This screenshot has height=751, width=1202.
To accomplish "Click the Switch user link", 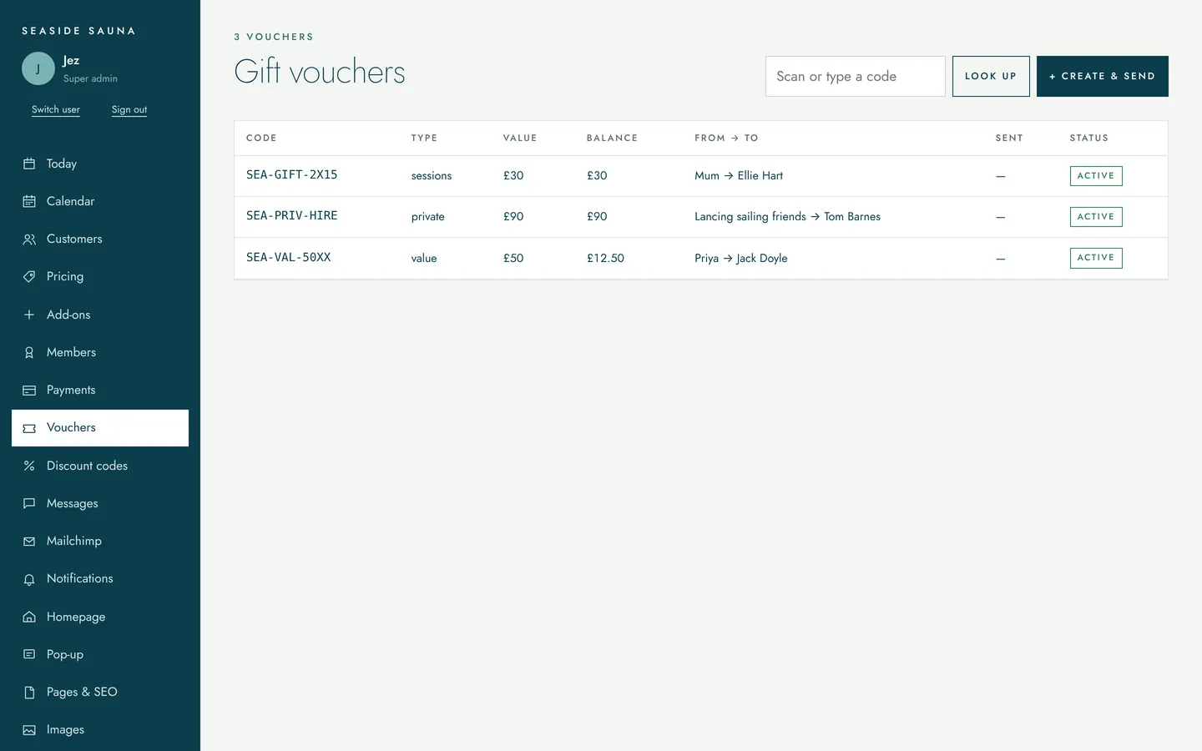I will [x=56, y=109].
